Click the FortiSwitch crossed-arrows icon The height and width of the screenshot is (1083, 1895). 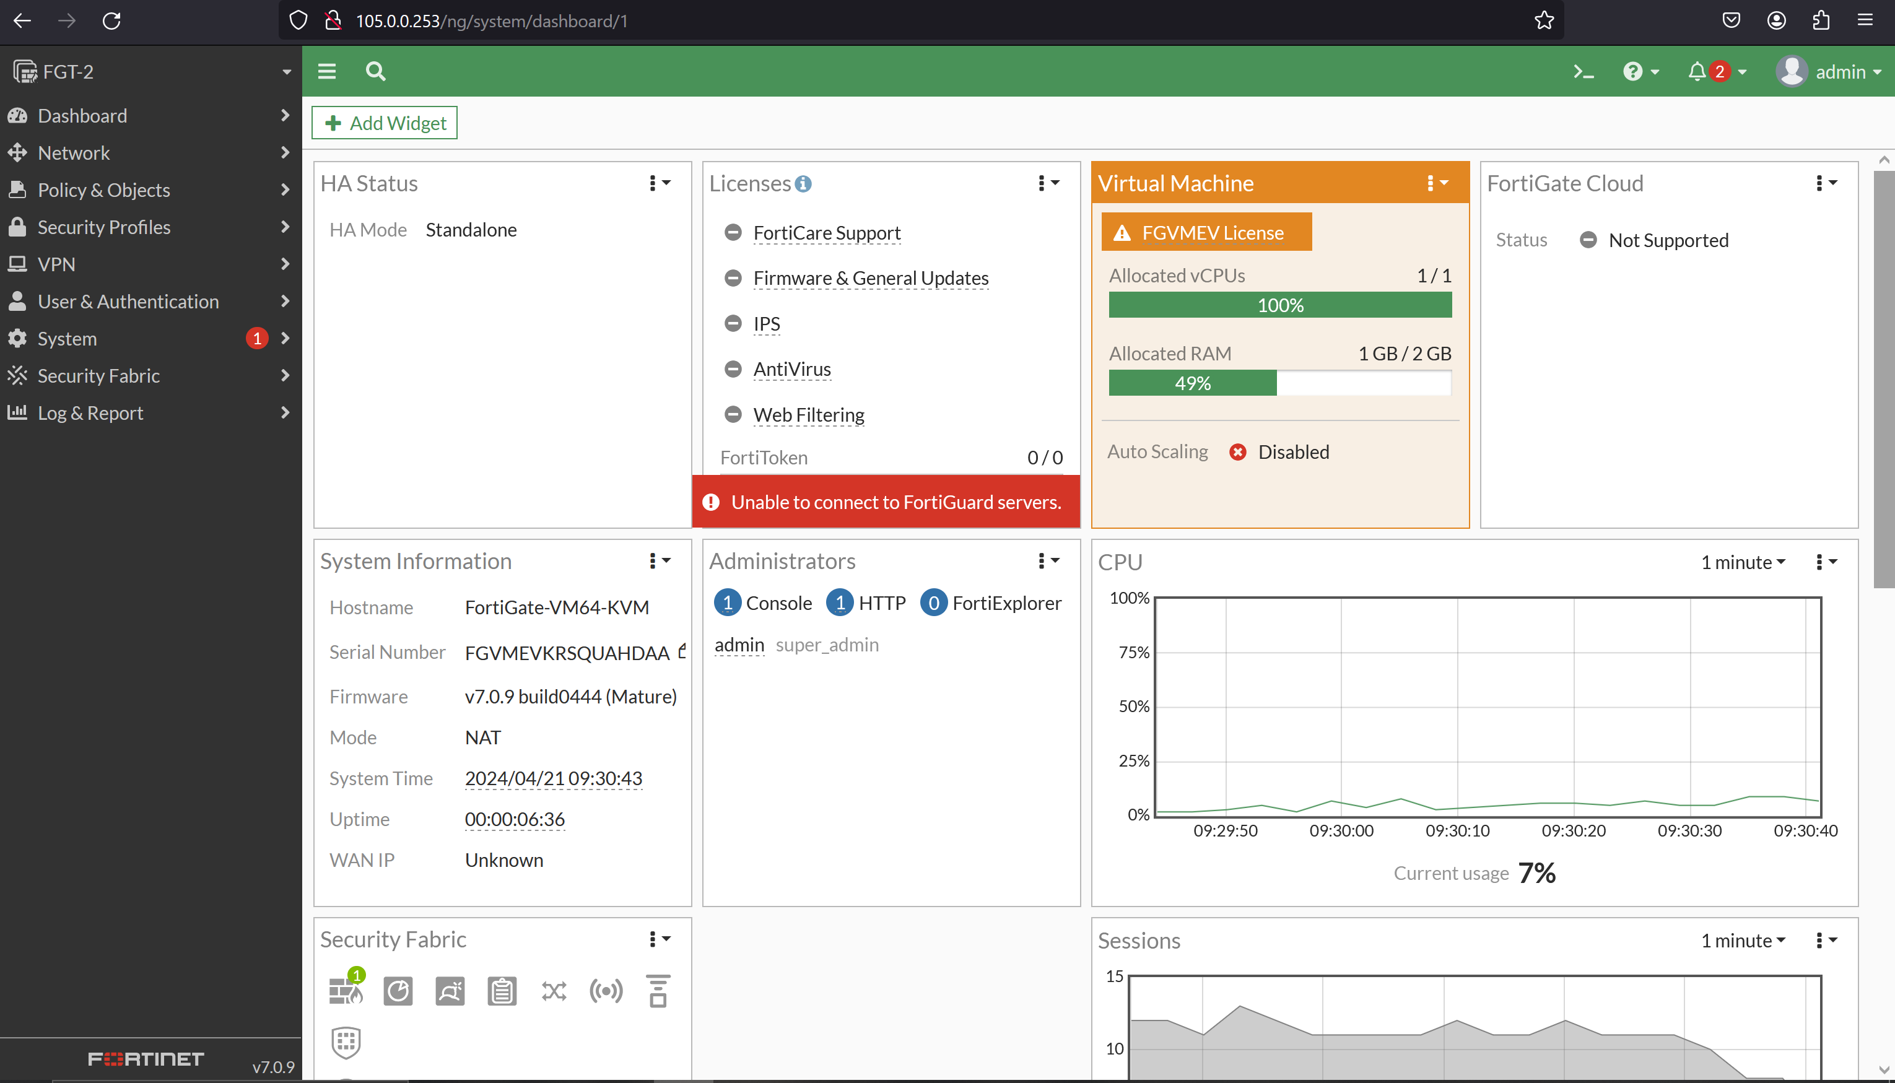pos(554,991)
